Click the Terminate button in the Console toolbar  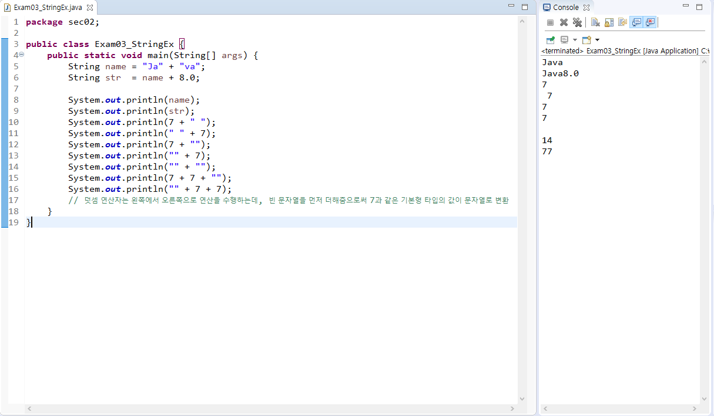550,22
